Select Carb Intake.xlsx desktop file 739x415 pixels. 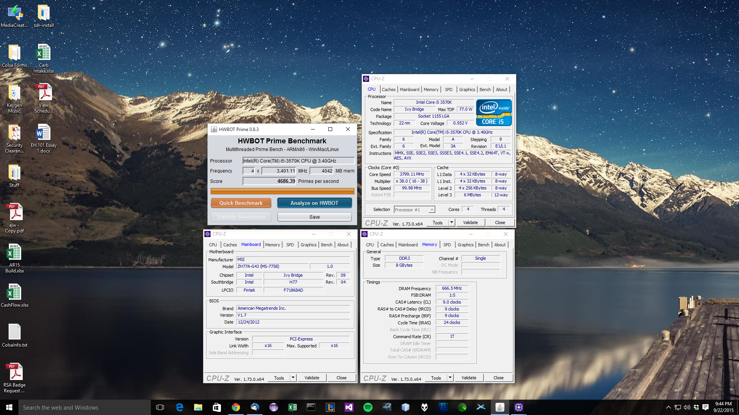pos(43,59)
